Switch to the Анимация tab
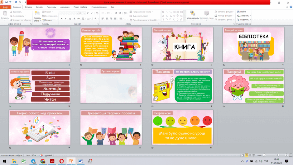This screenshot has height=165, width=293. pyautogui.click(x=65, y=7)
